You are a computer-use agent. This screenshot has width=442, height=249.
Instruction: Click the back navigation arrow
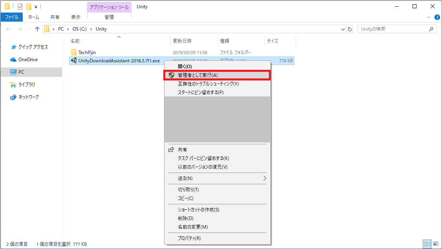tap(9, 29)
